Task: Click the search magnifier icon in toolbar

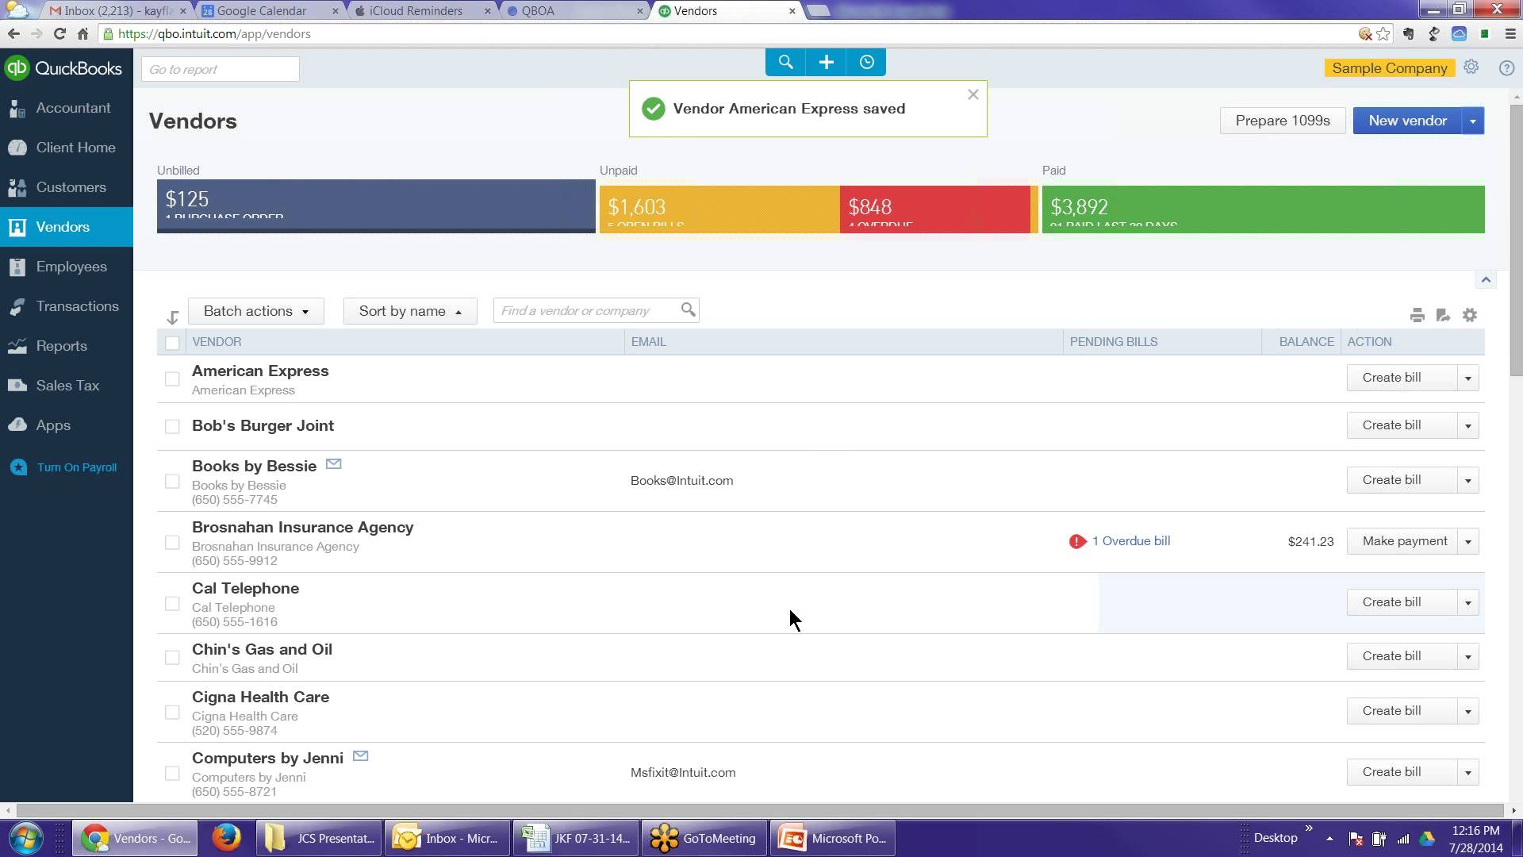Action: point(785,62)
